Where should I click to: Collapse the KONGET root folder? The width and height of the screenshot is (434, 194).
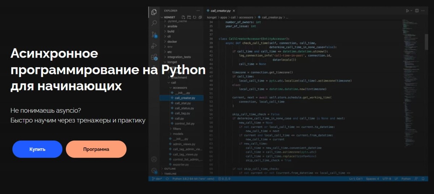[170, 17]
